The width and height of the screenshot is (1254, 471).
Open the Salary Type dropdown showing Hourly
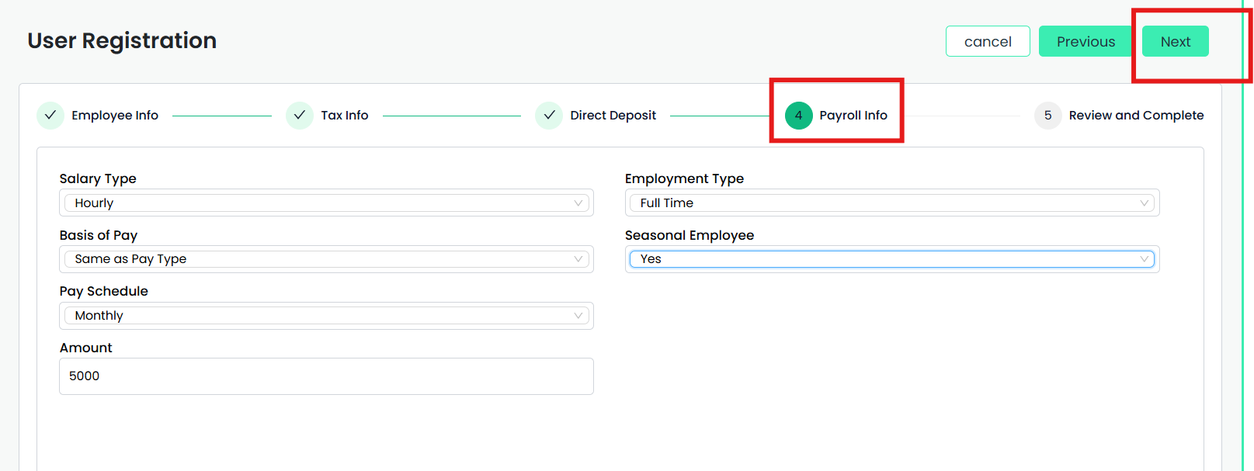[x=326, y=203]
